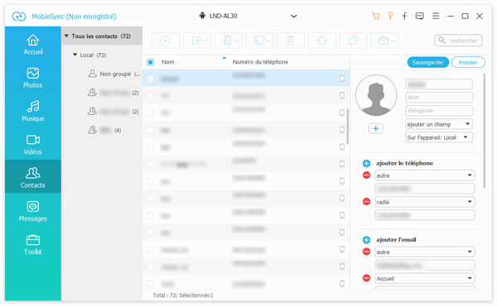This screenshot has width=497, height=306.
Task: Click the Numéro du téléphone column header
Action: pos(260,62)
